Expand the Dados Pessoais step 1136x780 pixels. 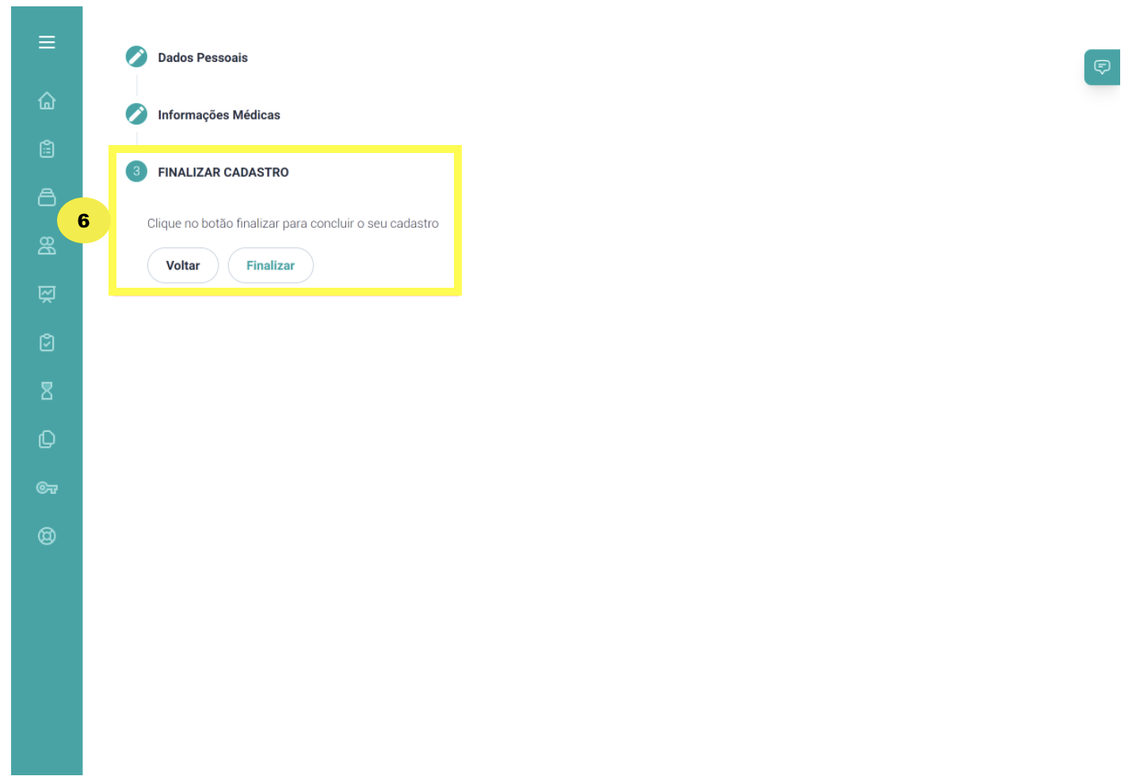pos(203,58)
